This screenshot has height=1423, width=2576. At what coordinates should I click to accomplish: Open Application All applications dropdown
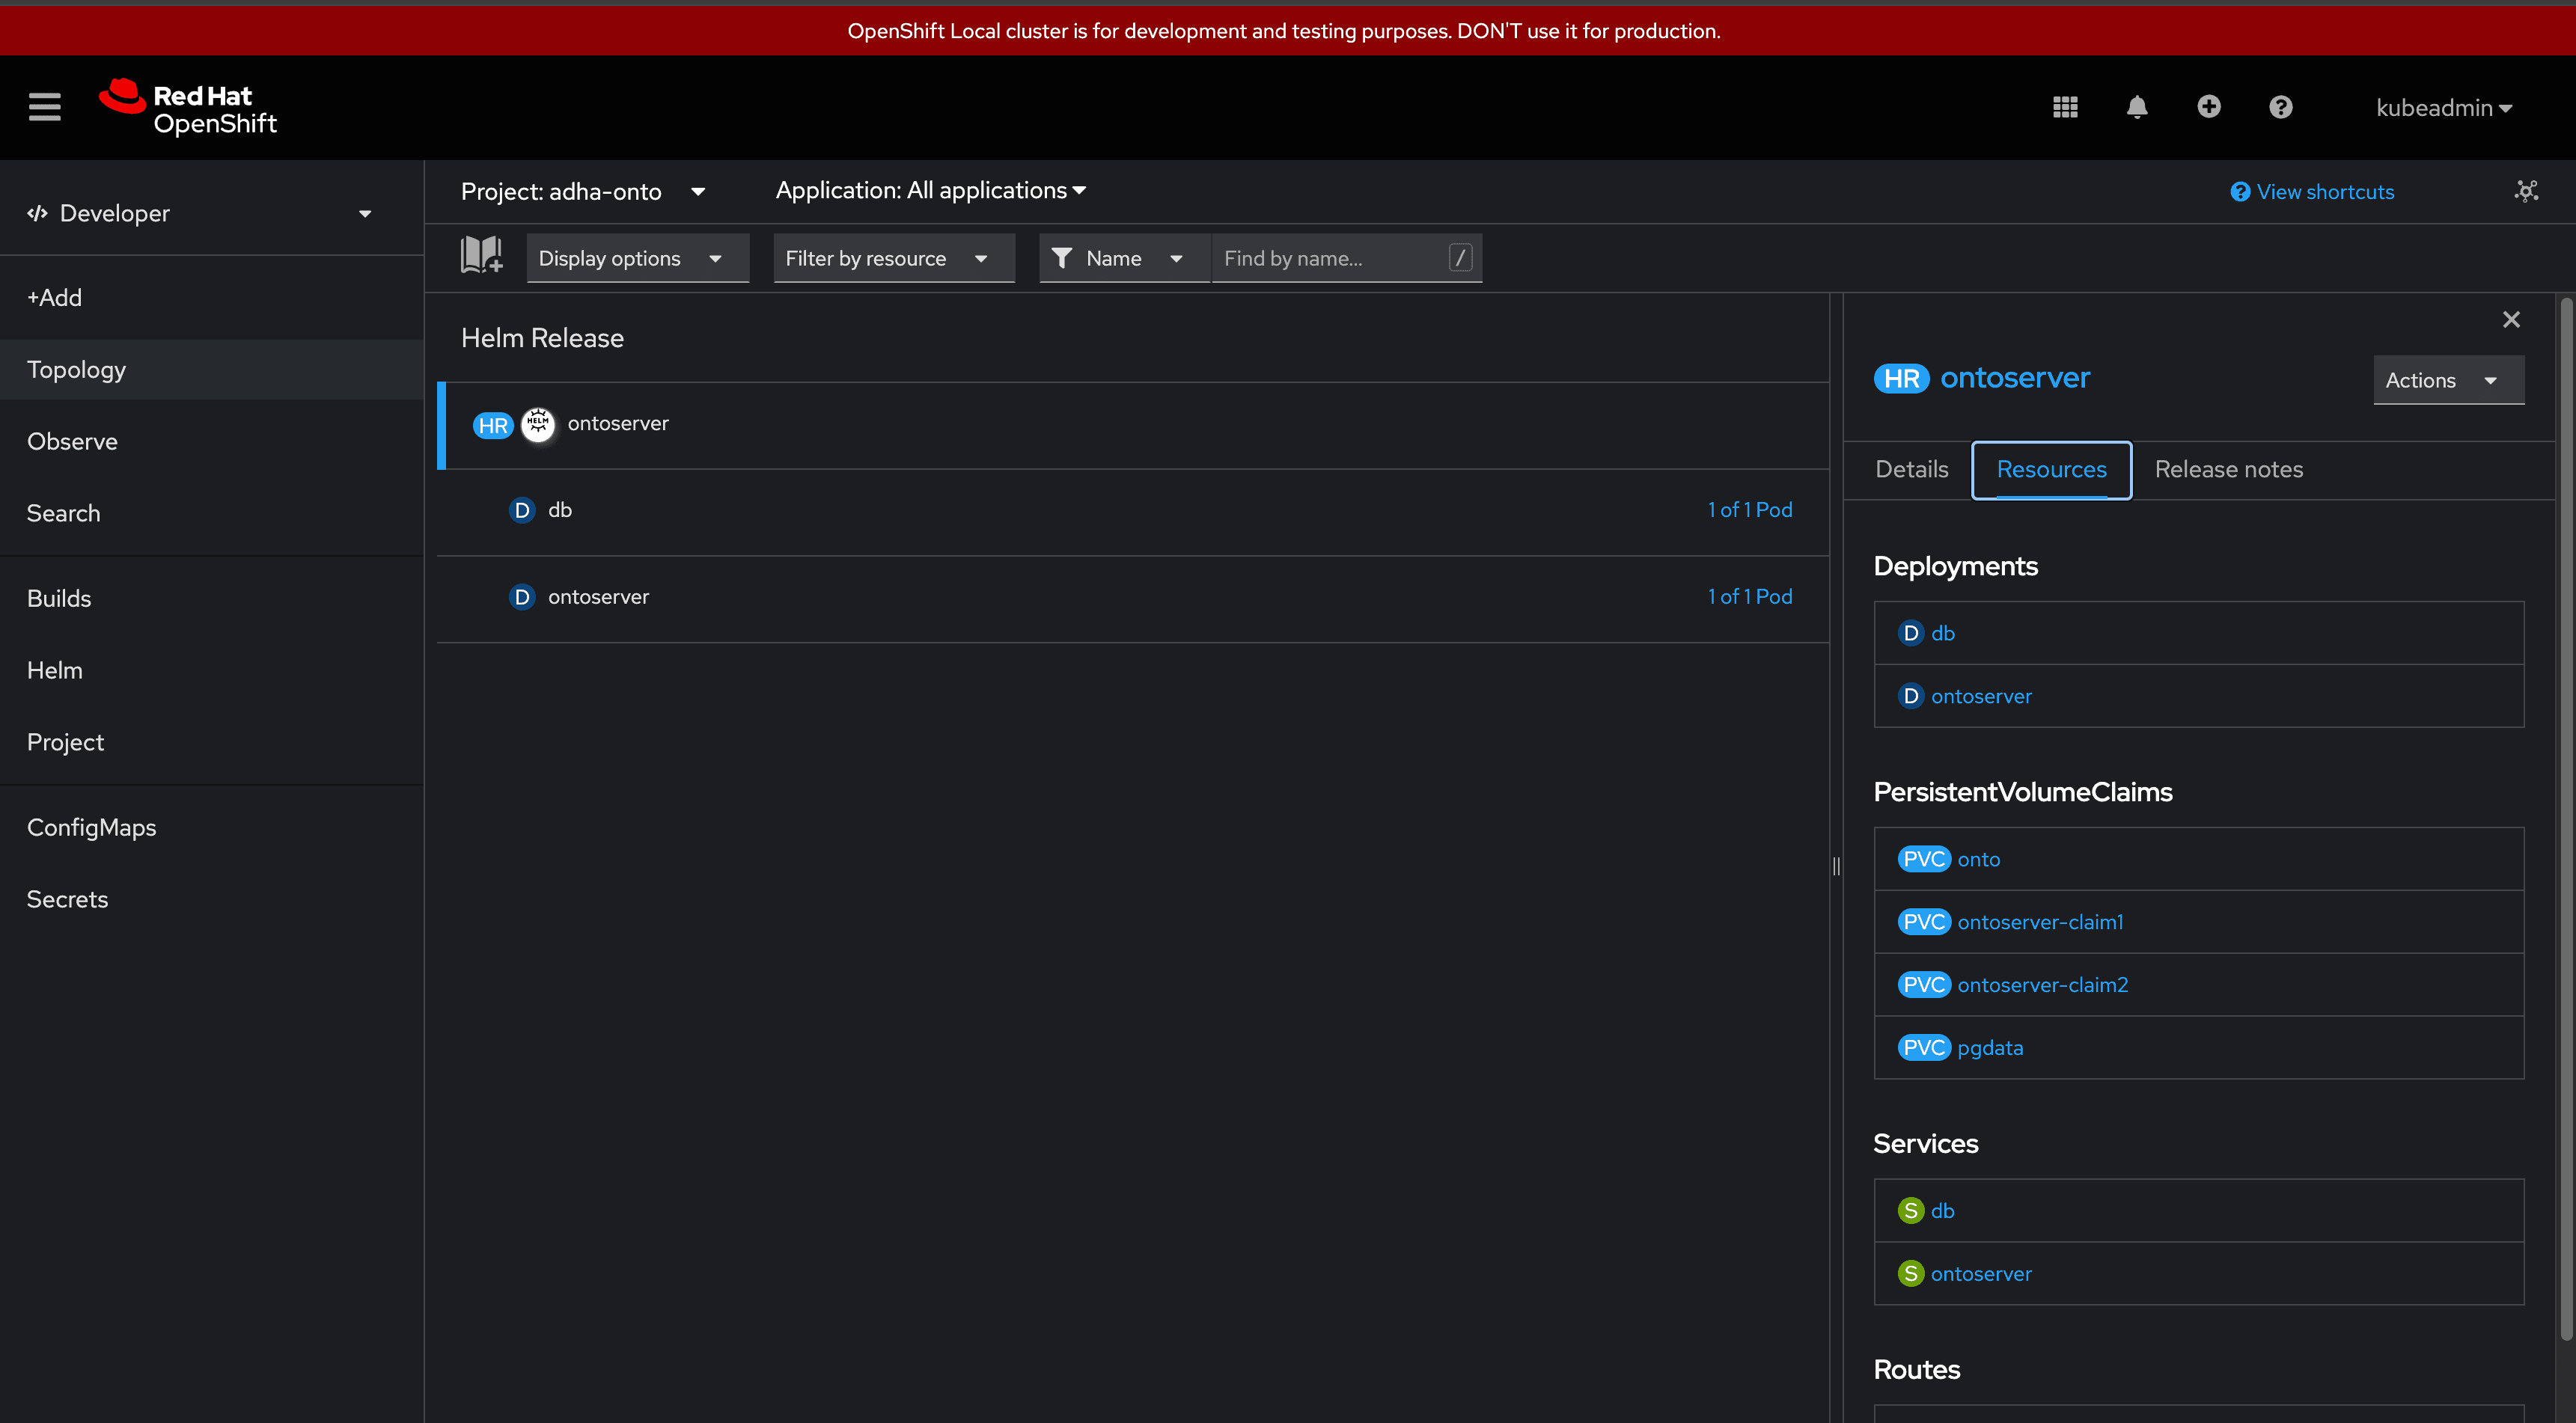pyautogui.click(x=931, y=190)
